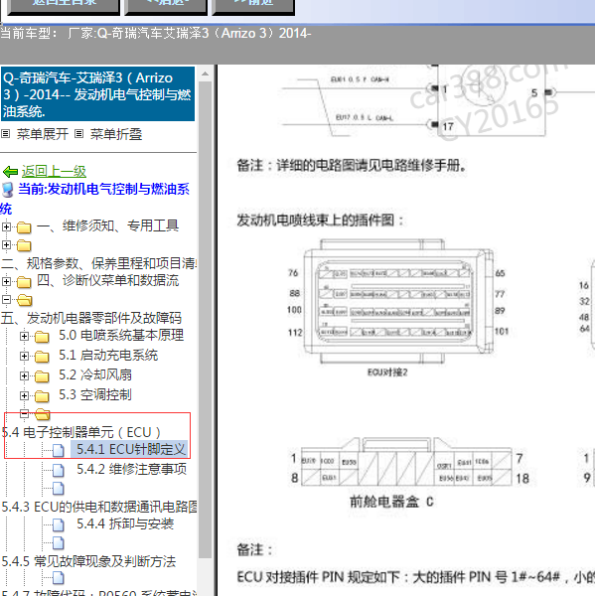Image resolution: width=595 pixels, height=596 pixels.
Task: Select tree item 二、规格参数、保养里程和项目清
Action: 99,263
